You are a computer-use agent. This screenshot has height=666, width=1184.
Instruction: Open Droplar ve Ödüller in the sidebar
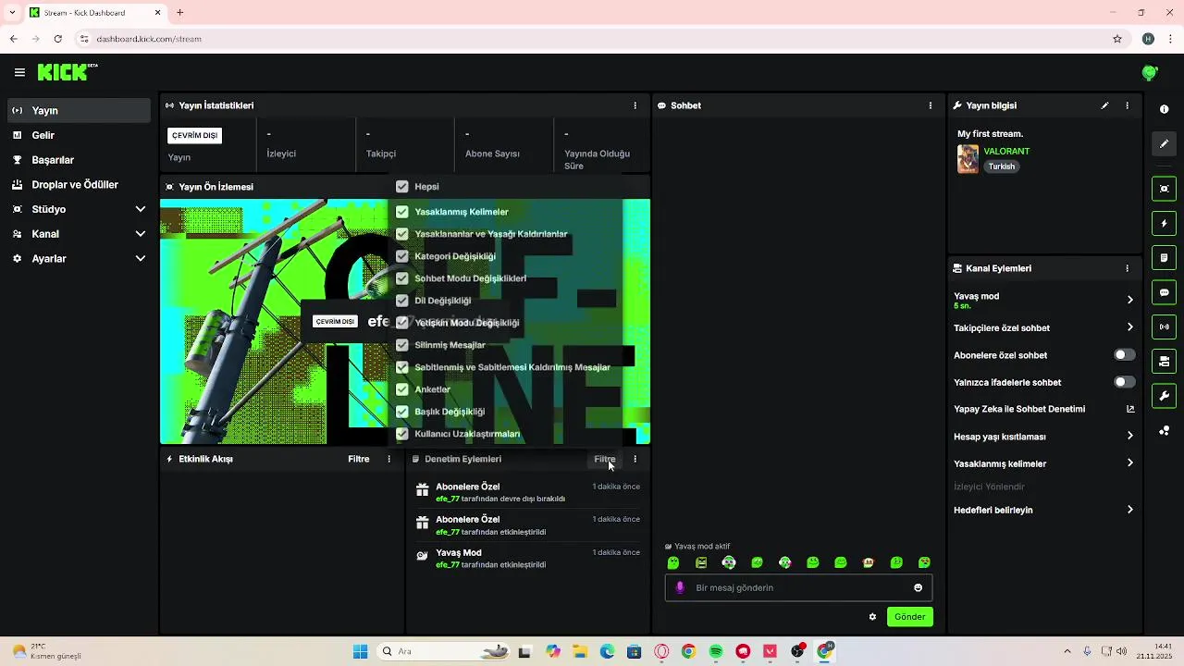[x=80, y=184]
